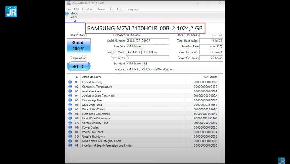Open the File menu

pyautogui.click(x=69, y=9)
